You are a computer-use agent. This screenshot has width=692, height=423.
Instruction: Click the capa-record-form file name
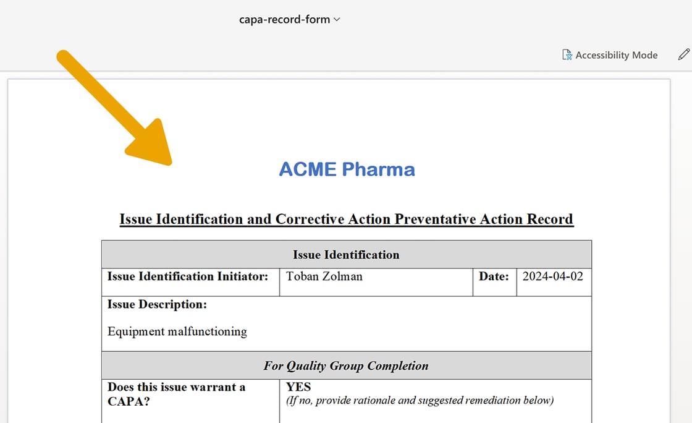(284, 19)
